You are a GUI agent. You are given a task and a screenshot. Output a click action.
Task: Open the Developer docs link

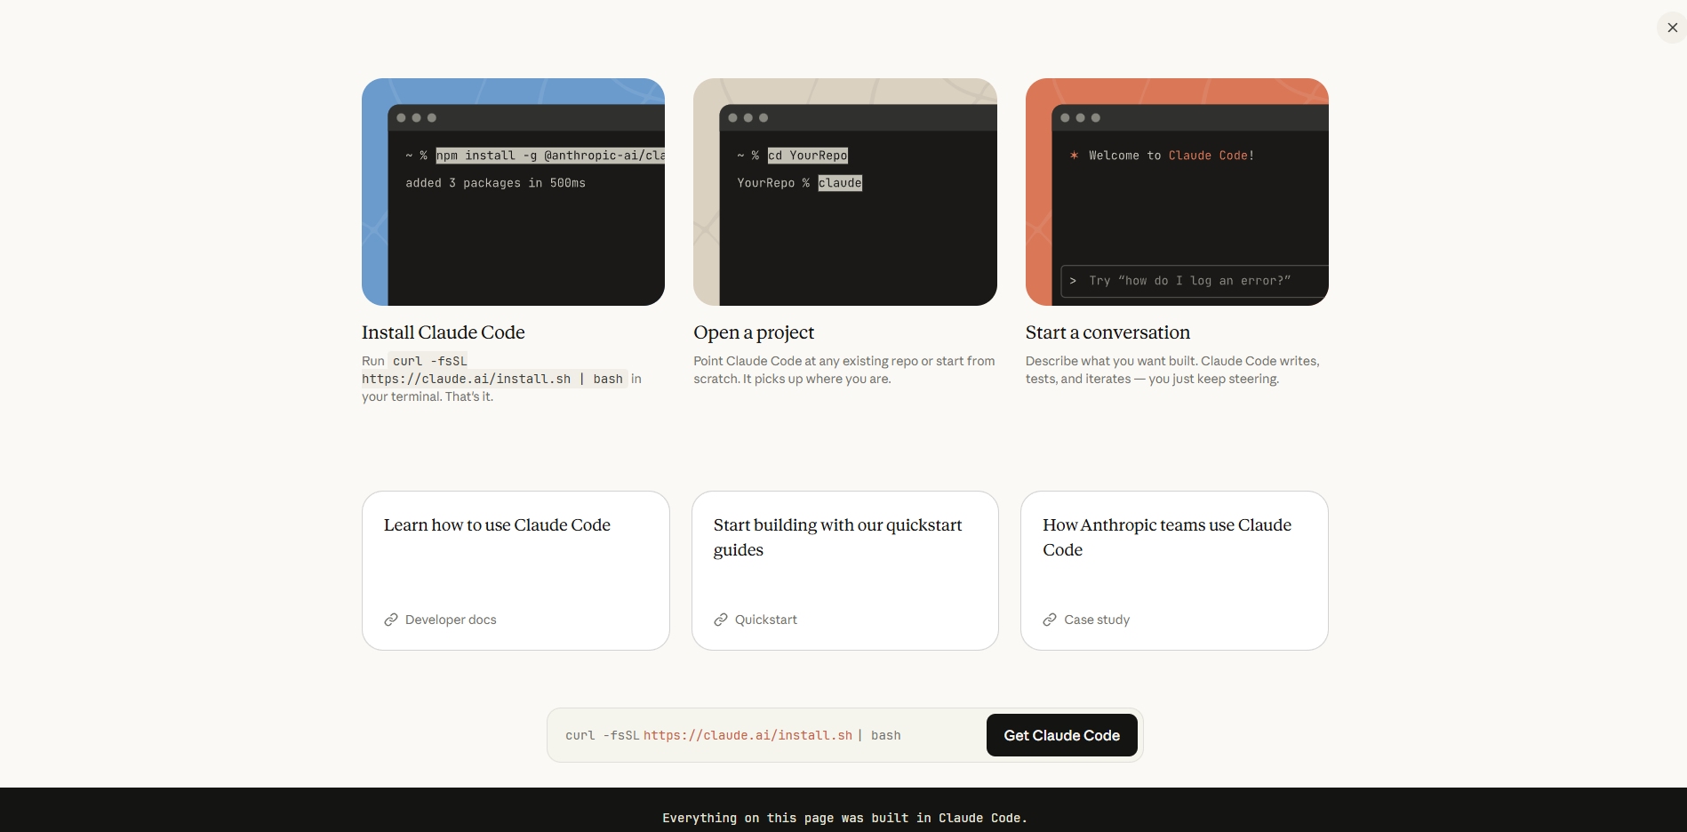(451, 620)
